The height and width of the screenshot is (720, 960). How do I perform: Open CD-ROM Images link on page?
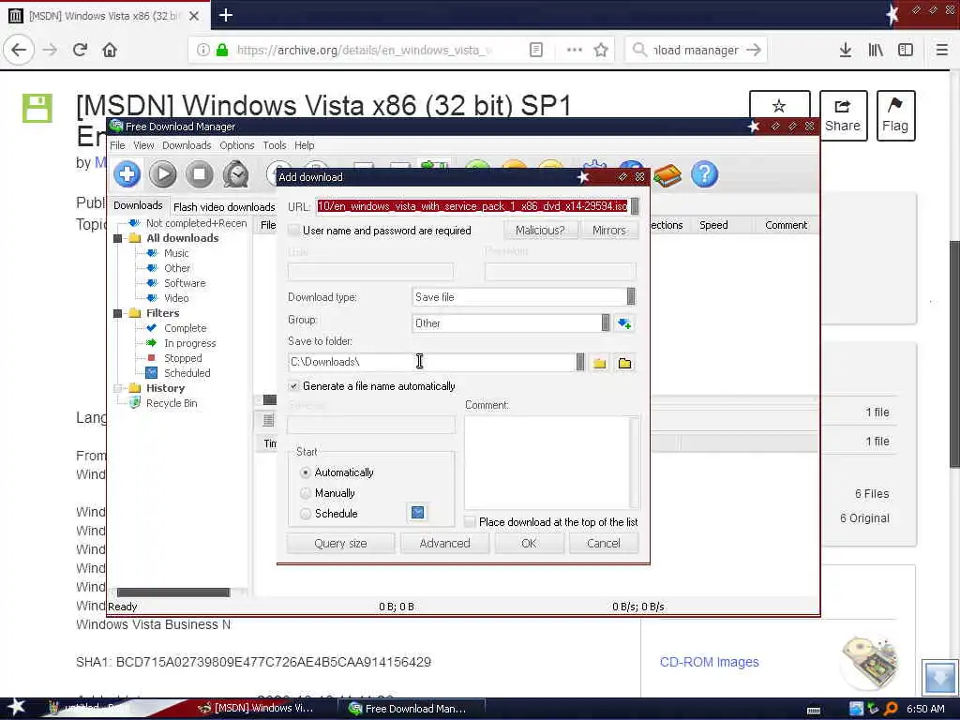pos(709,662)
